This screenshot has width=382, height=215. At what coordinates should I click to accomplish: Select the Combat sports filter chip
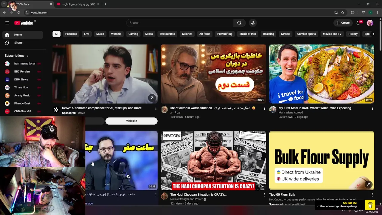click(x=306, y=34)
